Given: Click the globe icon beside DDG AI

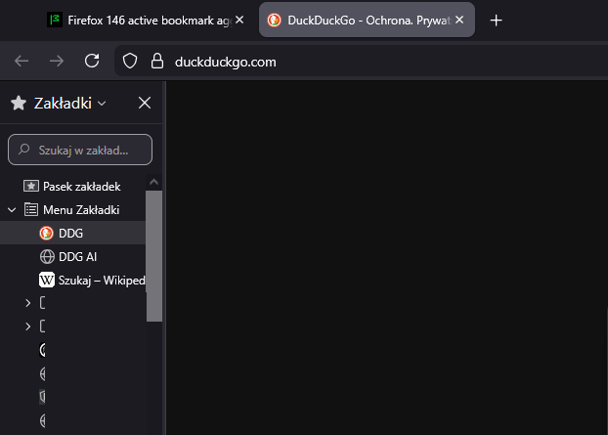Looking at the screenshot, I should [47, 256].
